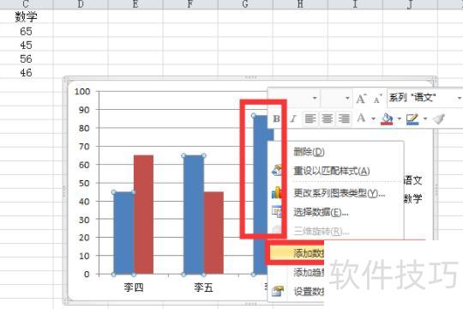Click the select data icon beside 选择数据
The width and height of the screenshot is (463, 309).
[x=277, y=212]
